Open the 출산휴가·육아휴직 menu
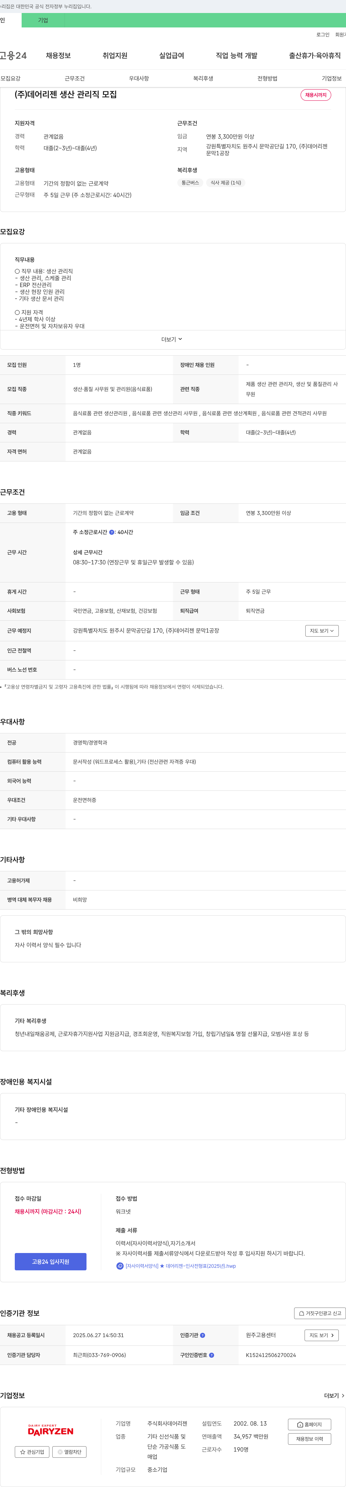The height and width of the screenshot is (1487, 346). [314, 55]
